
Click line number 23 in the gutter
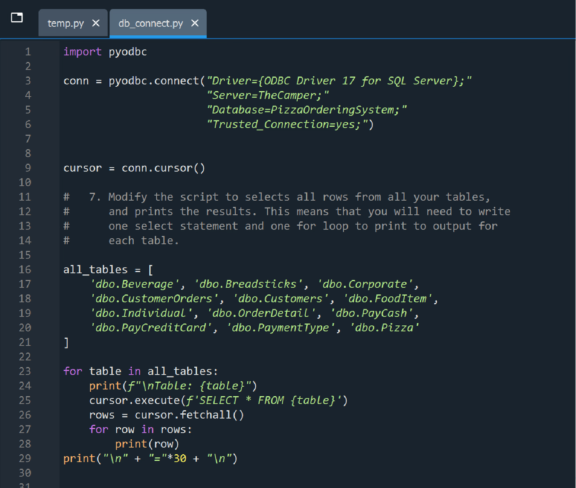[x=25, y=371]
